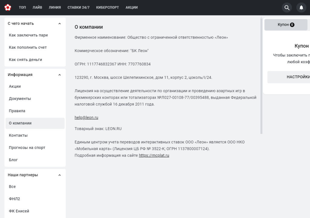Open the ТОП menu item
The height and width of the screenshot is (218, 310).
pos(22,8)
